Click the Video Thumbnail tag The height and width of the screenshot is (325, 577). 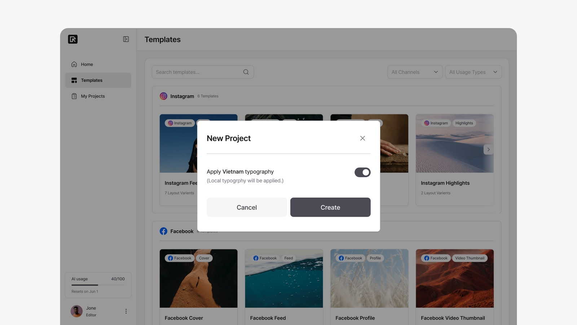[470, 258]
